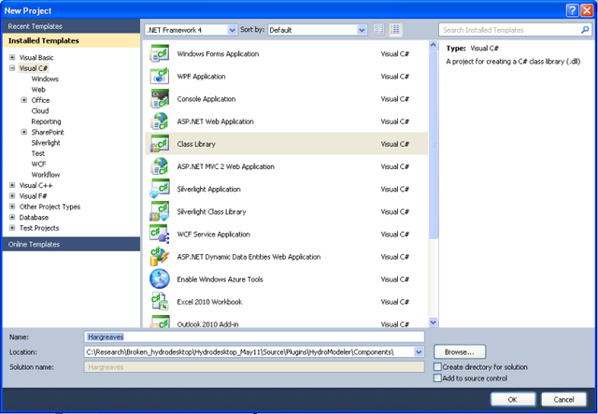Viewport: 598px width, 414px height.
Task: Choose the Console Application template icon
Action: (160, 99)
